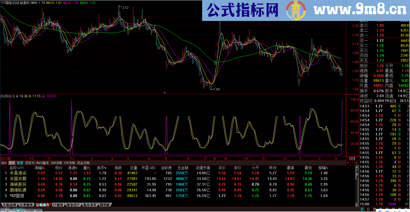Sort by the 总金额 column header
Screen dimensions: 410x212
pyautogui.click(x=183, y=168)
